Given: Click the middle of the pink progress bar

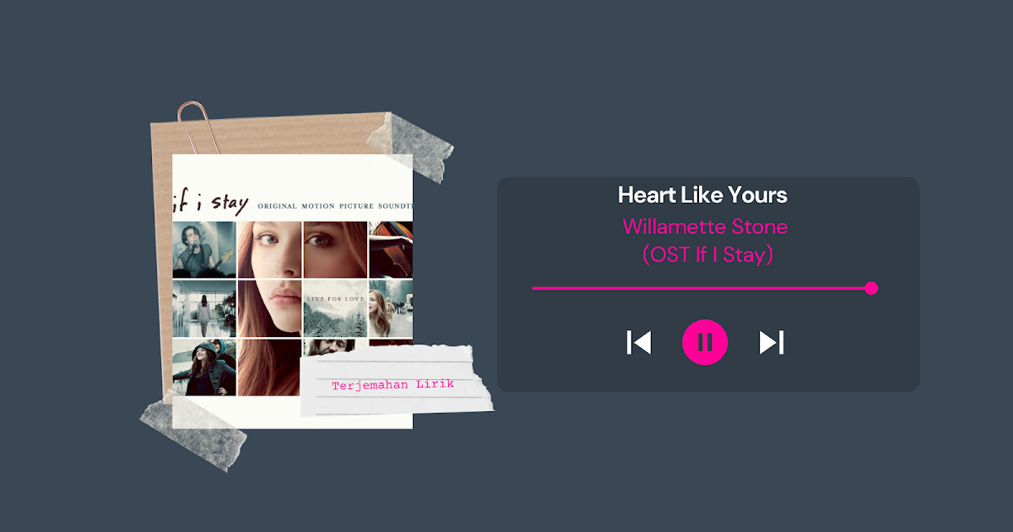Looking at the screenshot, I should (x=702, y=288).
